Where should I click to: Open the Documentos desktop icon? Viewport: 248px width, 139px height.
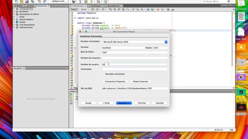click(x=241, y=5)
